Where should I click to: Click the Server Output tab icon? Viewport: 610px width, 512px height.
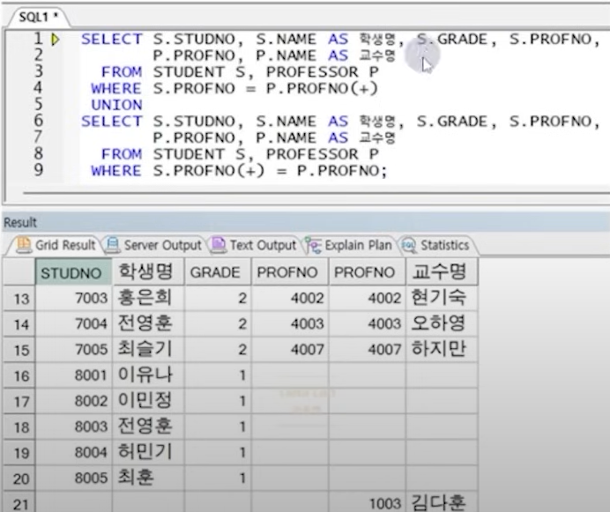pos(113,245)
